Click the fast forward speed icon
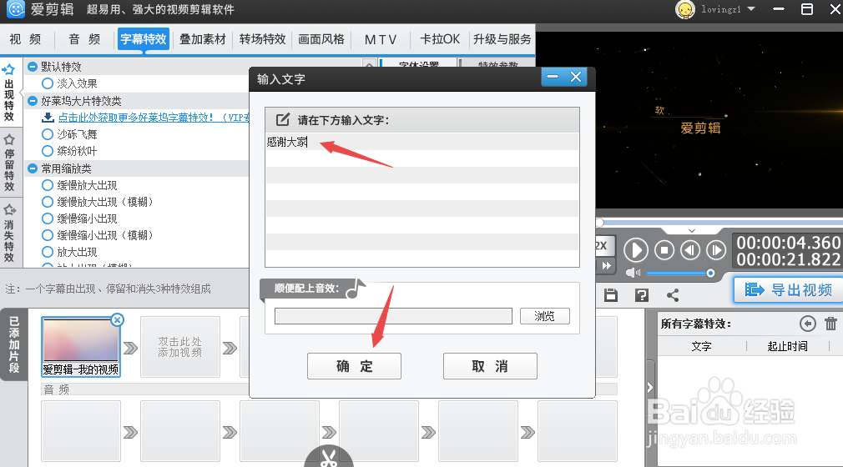 [x=606, y=265]
